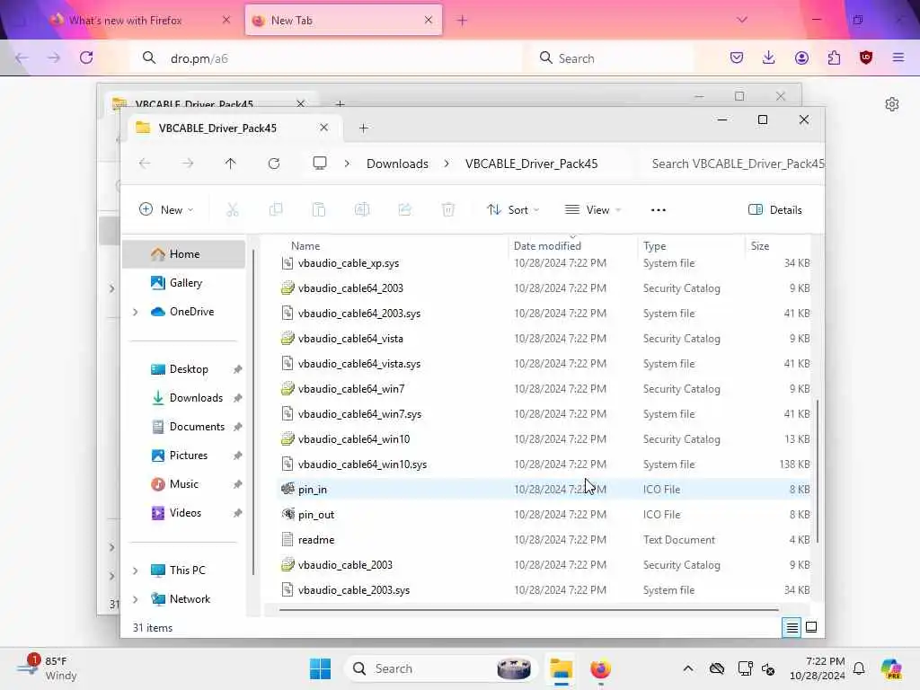The image size is (920, 690).
Task: Open a new Firefox tab with plus
Action: tap(463, 21)
